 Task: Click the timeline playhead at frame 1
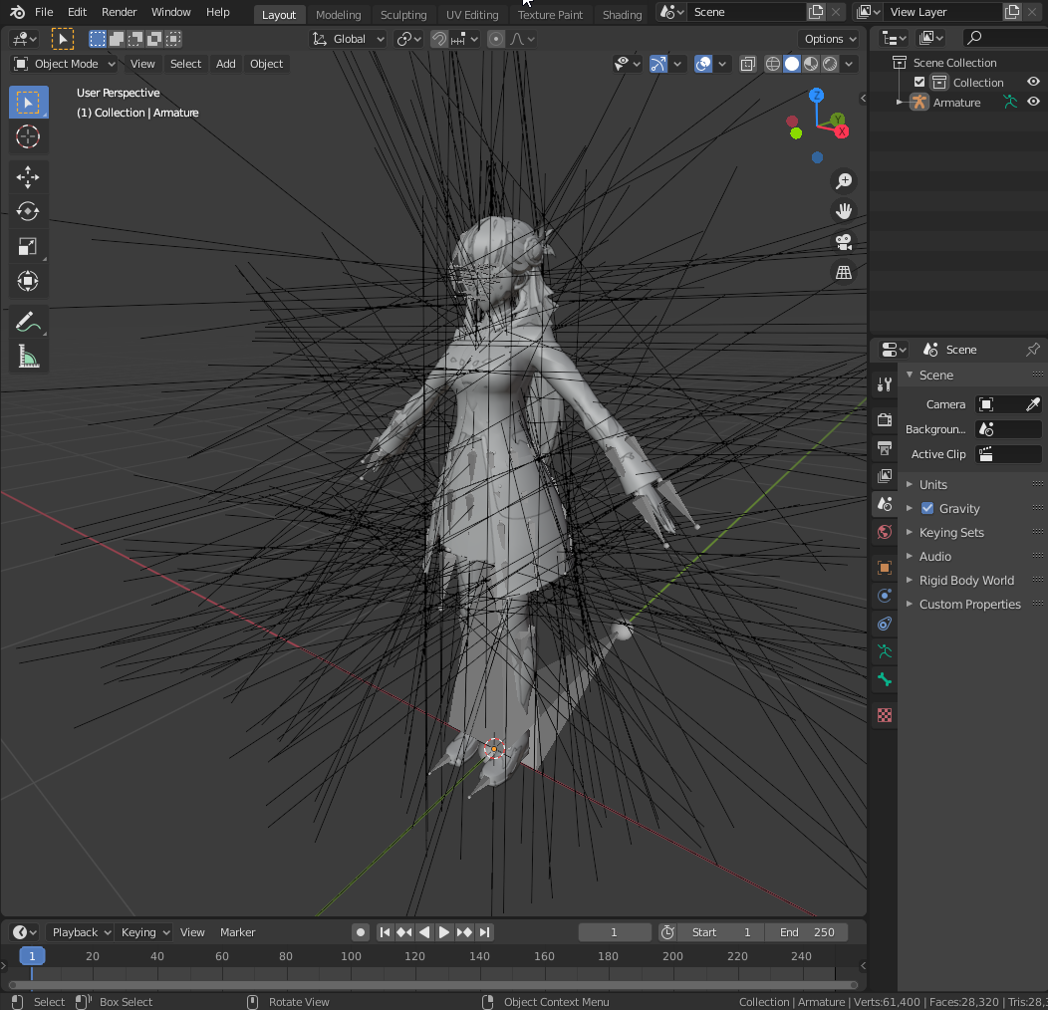click(x=32, y=956)
